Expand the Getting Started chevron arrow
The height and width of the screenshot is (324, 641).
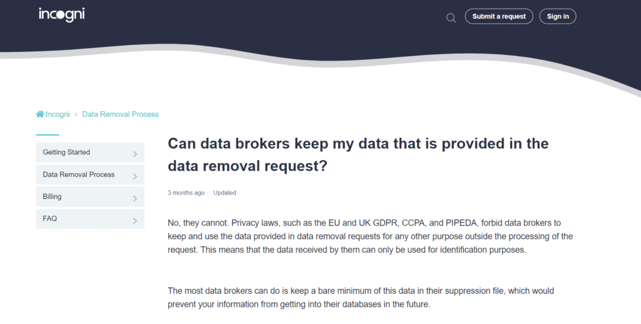pyautogui.click(x=135, y=154)
